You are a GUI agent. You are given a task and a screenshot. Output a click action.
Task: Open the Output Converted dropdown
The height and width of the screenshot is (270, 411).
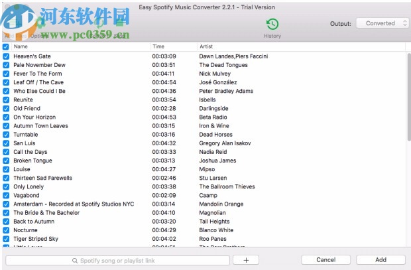(382, 23)
